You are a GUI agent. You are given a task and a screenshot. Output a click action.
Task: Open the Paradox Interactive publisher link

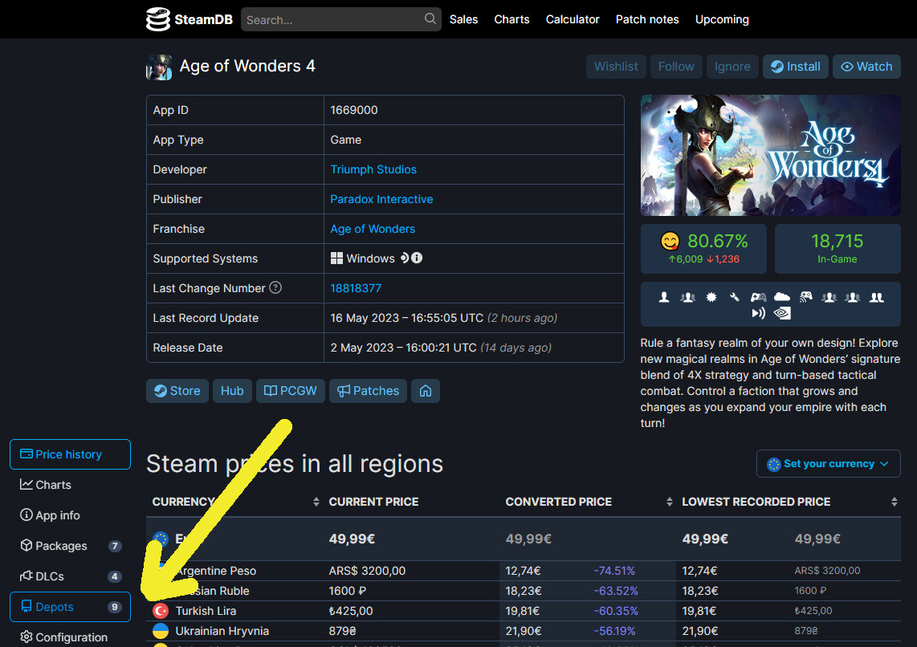(x=381, y=199)
